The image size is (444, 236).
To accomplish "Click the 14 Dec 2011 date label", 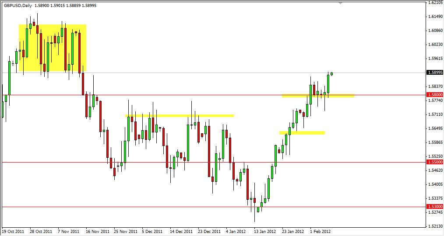I will tap(181, 232).
